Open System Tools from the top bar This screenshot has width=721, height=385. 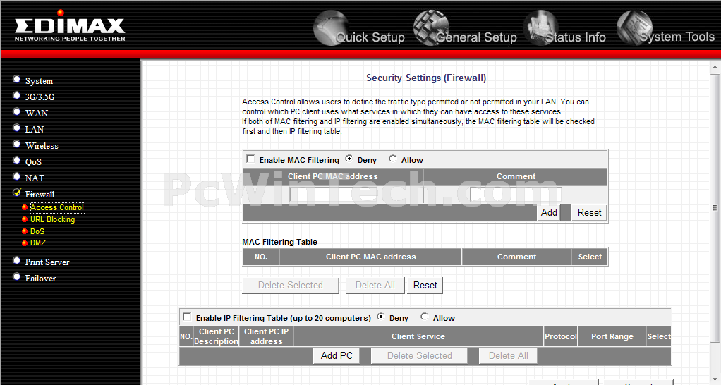point(666,28)
